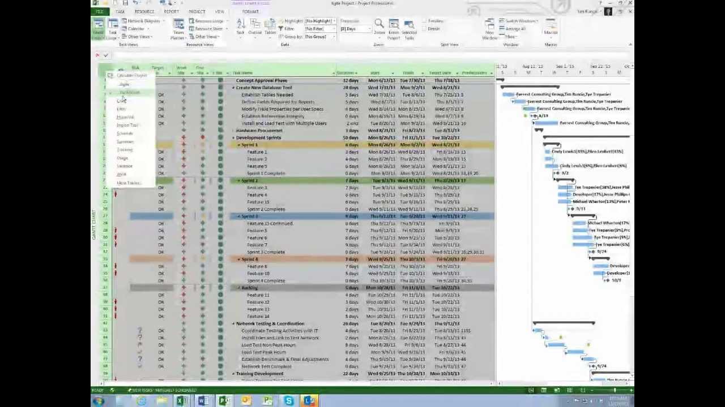Open the Macros button

550,28
